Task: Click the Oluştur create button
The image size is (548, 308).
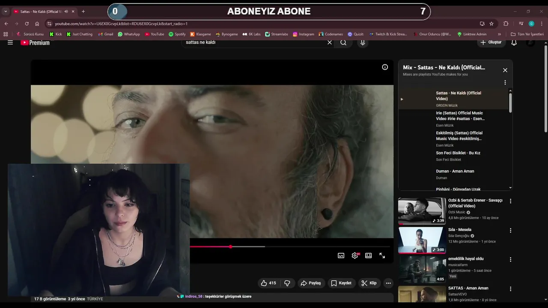Action: click(x=491, y=42)
